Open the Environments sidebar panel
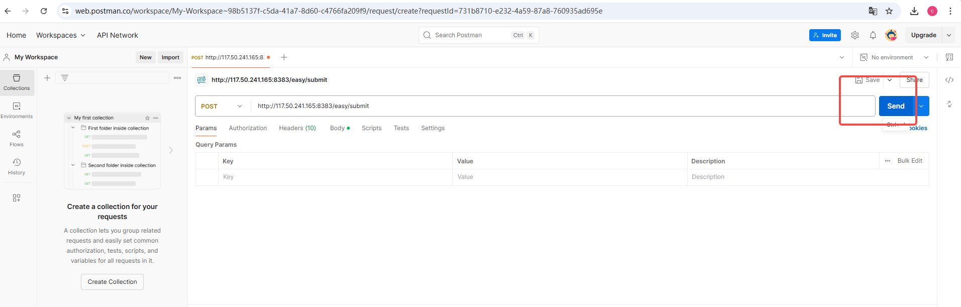This screenshot has width=961, height=307. click(17, 111)
